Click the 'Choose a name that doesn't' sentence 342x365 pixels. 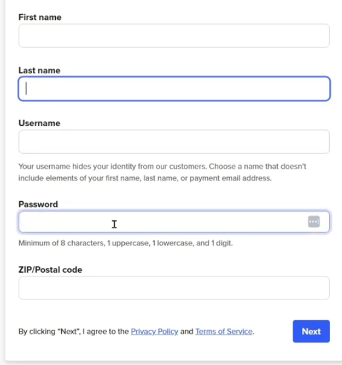258,167
